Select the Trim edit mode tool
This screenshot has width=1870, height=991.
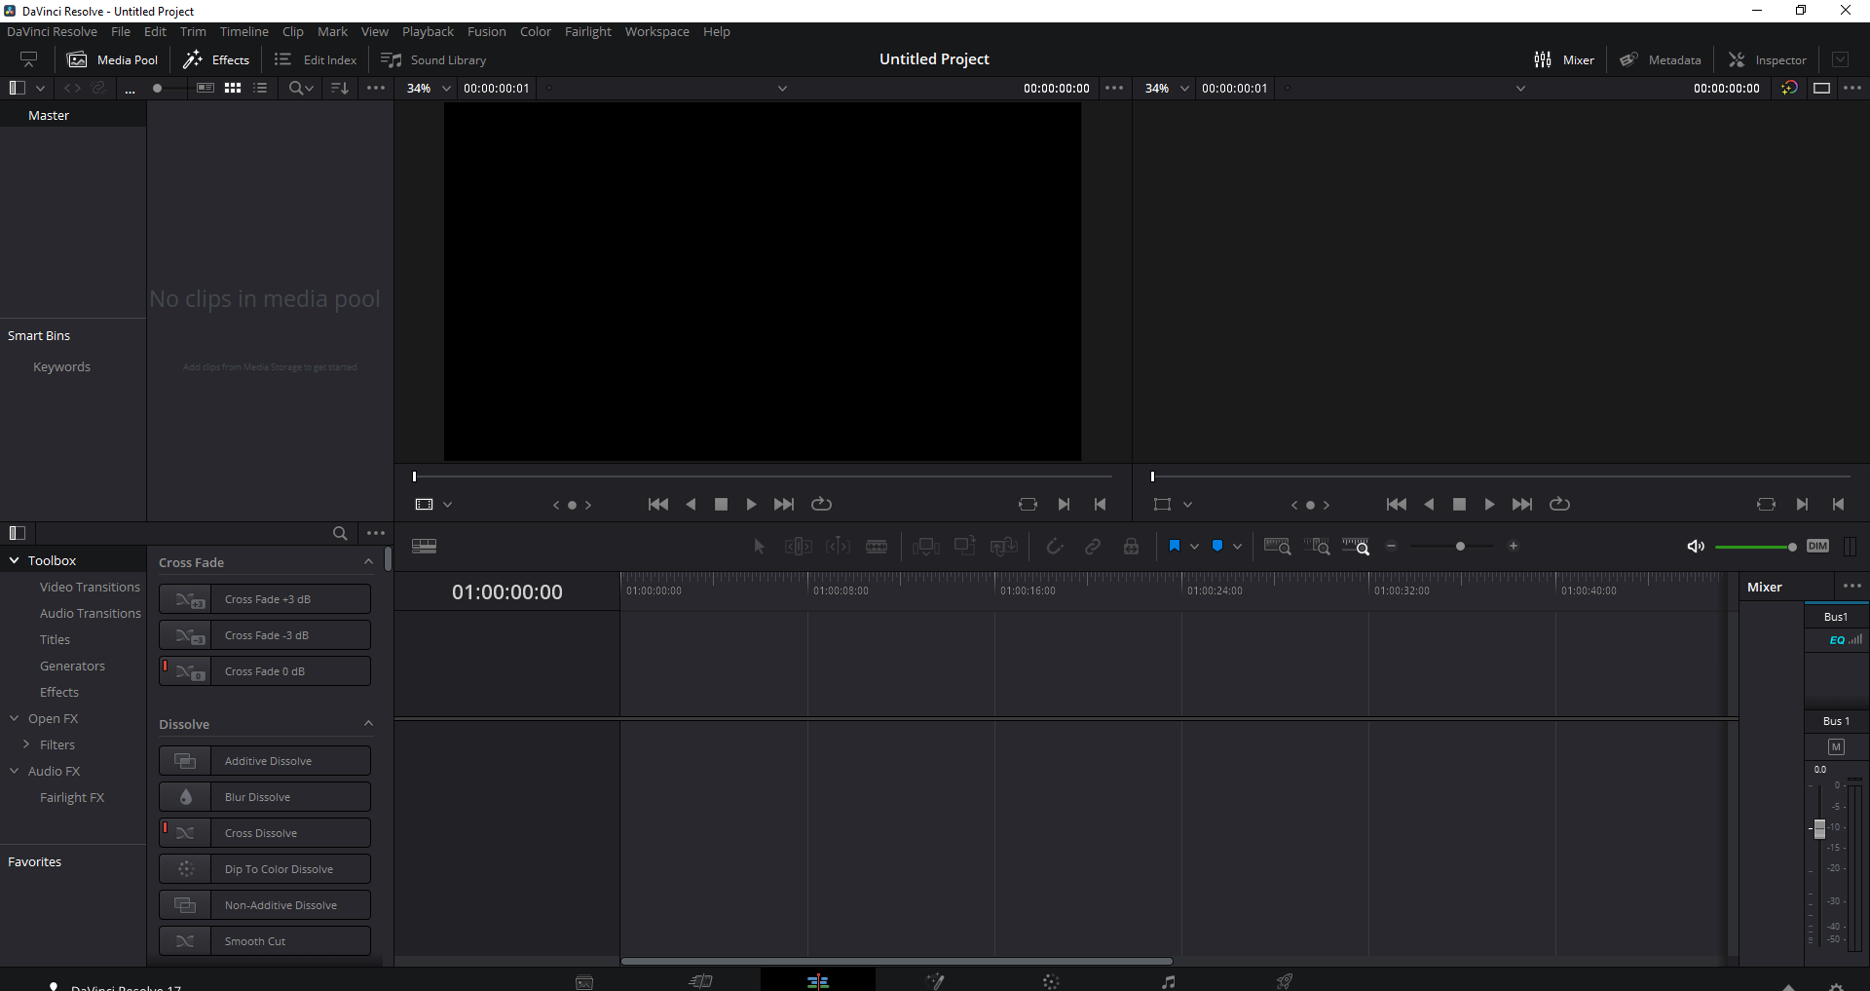[x=798, y=546]
